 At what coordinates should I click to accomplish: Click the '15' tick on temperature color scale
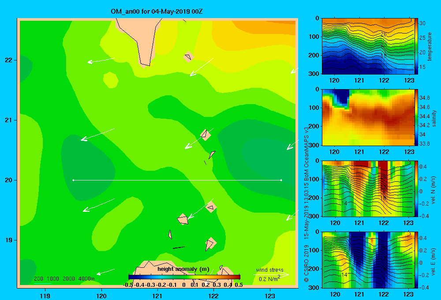[x=422, y=67]
